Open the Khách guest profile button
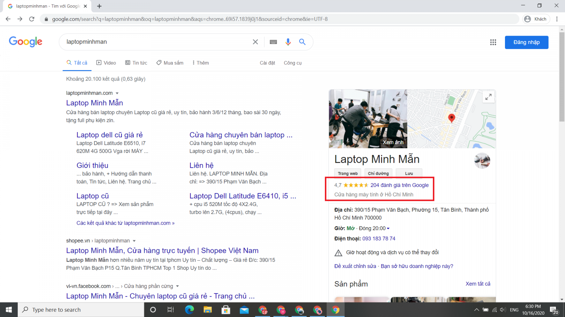This screenshot has height=317, width=565. pos(536,19)
